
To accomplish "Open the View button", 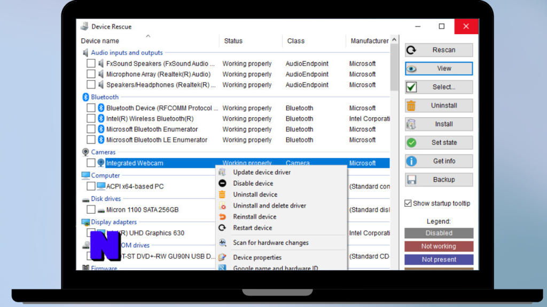I will click(439, 69).
